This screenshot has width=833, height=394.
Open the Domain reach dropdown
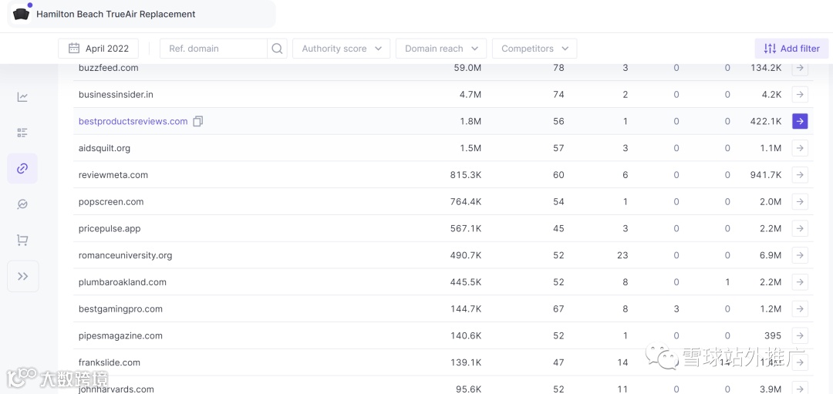click(441, 49)
